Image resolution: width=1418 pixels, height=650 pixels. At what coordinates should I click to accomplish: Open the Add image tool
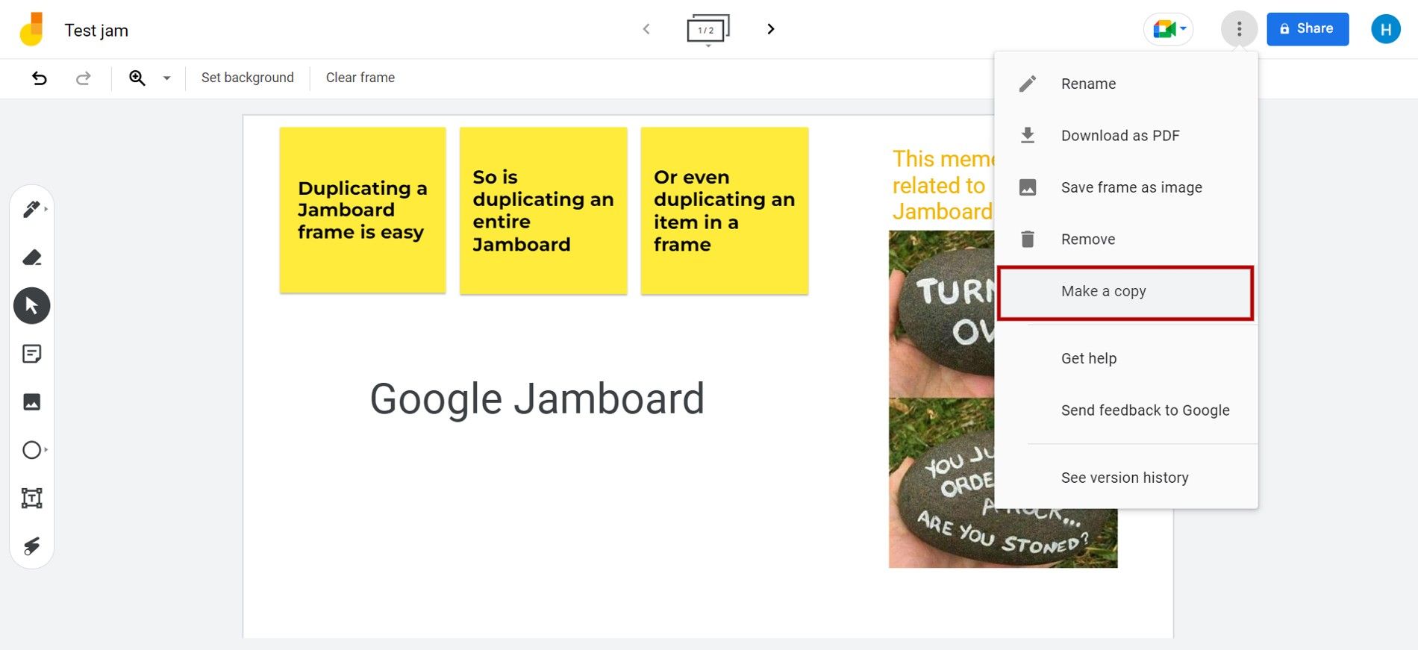(31, 402)
